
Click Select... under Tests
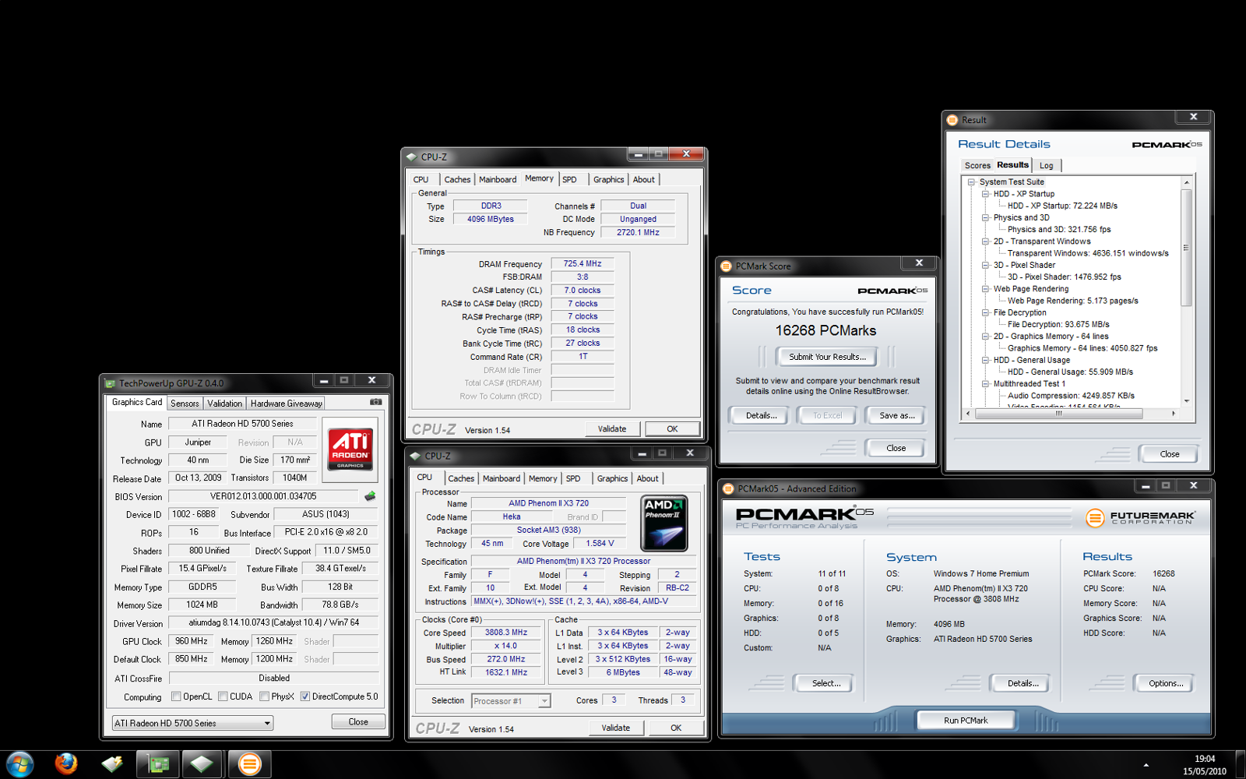click(x=826, y=683)
